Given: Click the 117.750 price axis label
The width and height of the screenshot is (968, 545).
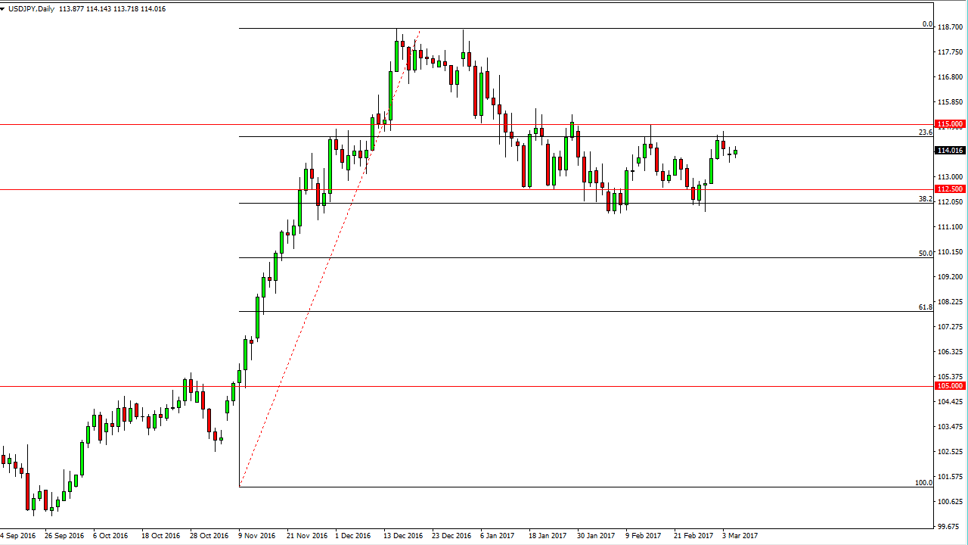Looking at the screenshot, I should pyautogui.click(x=949, y=52).
